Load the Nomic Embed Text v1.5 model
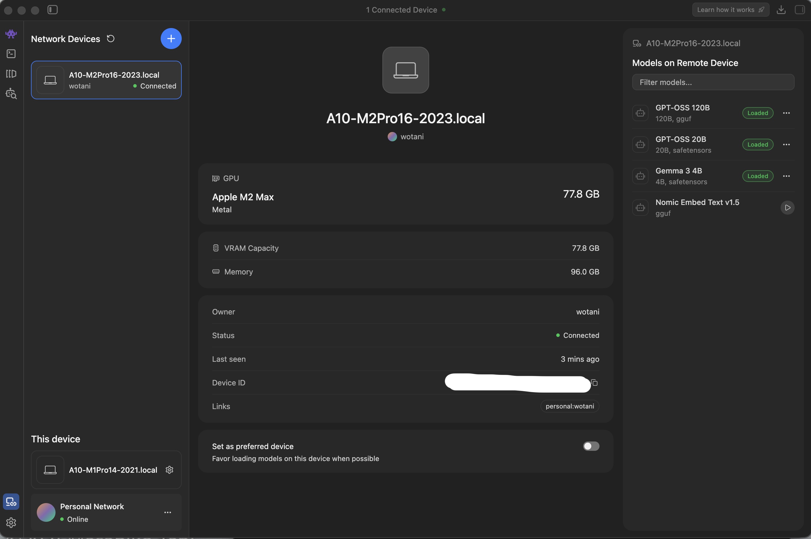The width and height of the screenshot is (811, 539). 787,208
